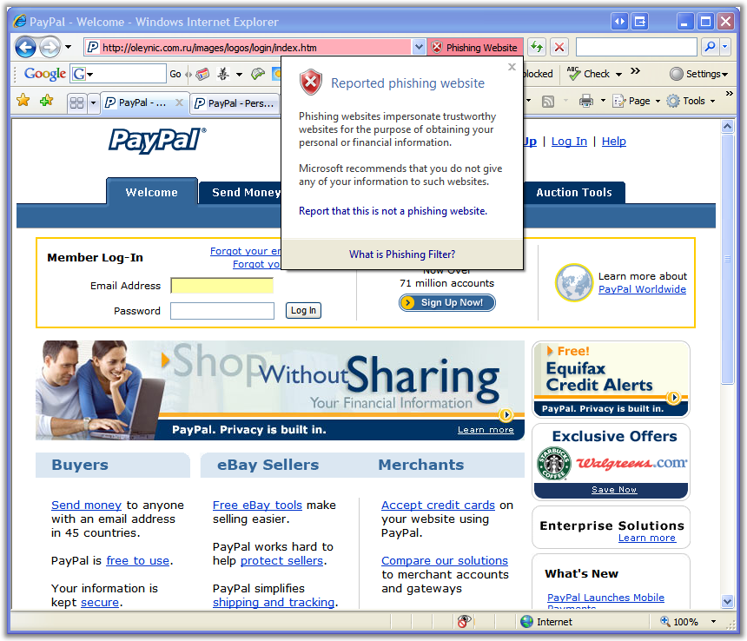
Task: Close the phishing warning popup
Action: pyautogui.click(x=512, y=67)
